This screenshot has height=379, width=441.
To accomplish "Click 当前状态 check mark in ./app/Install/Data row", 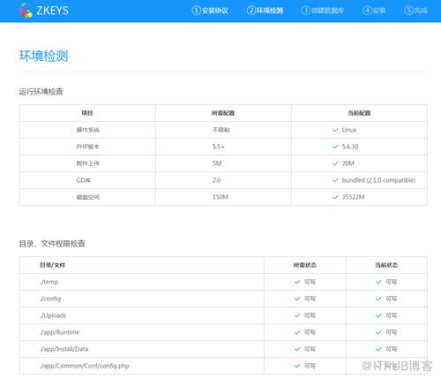I will pos(378,349).
